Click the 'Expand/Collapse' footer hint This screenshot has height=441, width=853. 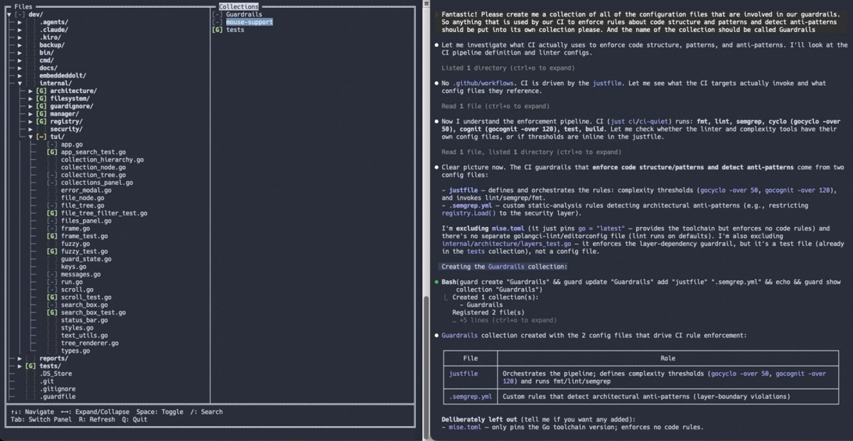pos(95,412)
